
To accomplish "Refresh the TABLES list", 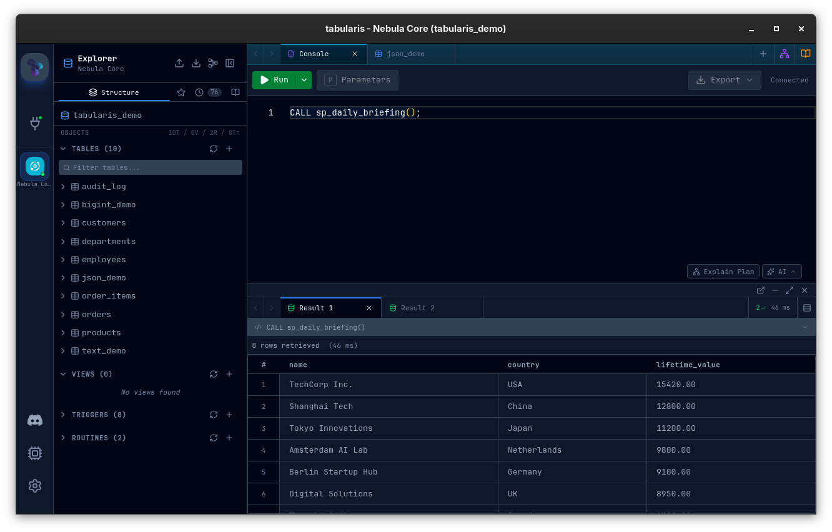I will 214,149.
